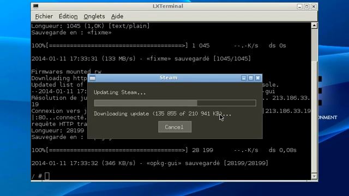Close the Steam dialog

258,78
